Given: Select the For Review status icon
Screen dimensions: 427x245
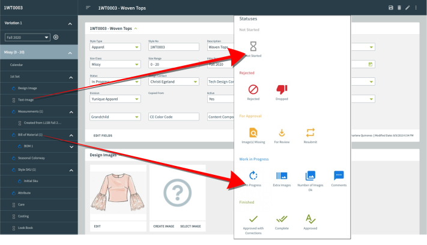Looking at the screenshot, I should point(281,133).
